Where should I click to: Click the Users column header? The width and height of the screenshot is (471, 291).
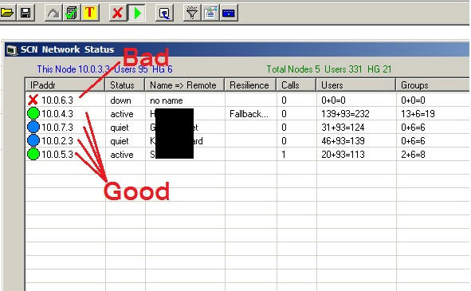[x=356, y=85]
